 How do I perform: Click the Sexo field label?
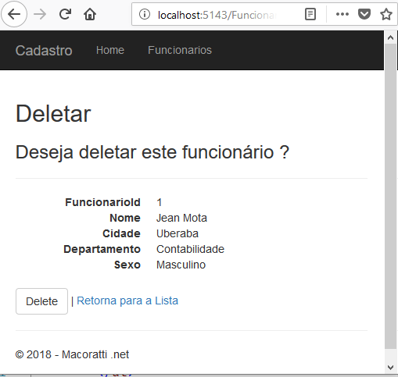127,265
